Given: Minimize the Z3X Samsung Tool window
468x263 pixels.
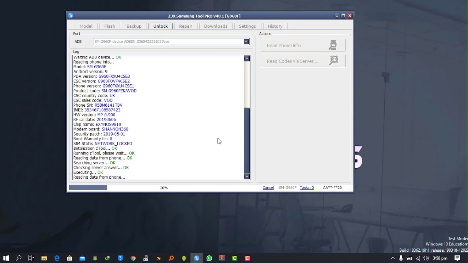Looking at the screenshot, I should click(337, 16).
